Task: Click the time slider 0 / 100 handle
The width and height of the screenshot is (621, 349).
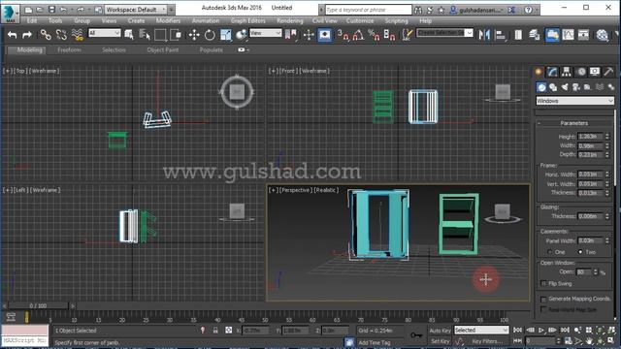Action: pyautogui.click(x=38, y=305)
